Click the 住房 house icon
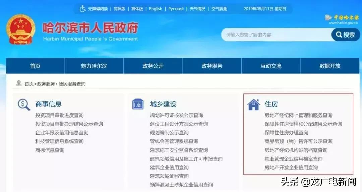This screenshot has height=192, width=362. tap(253, 104)
